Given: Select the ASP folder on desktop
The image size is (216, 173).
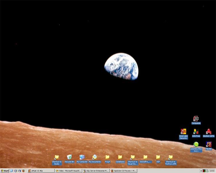Looking at the screenshot, I should tap(158, 157).
